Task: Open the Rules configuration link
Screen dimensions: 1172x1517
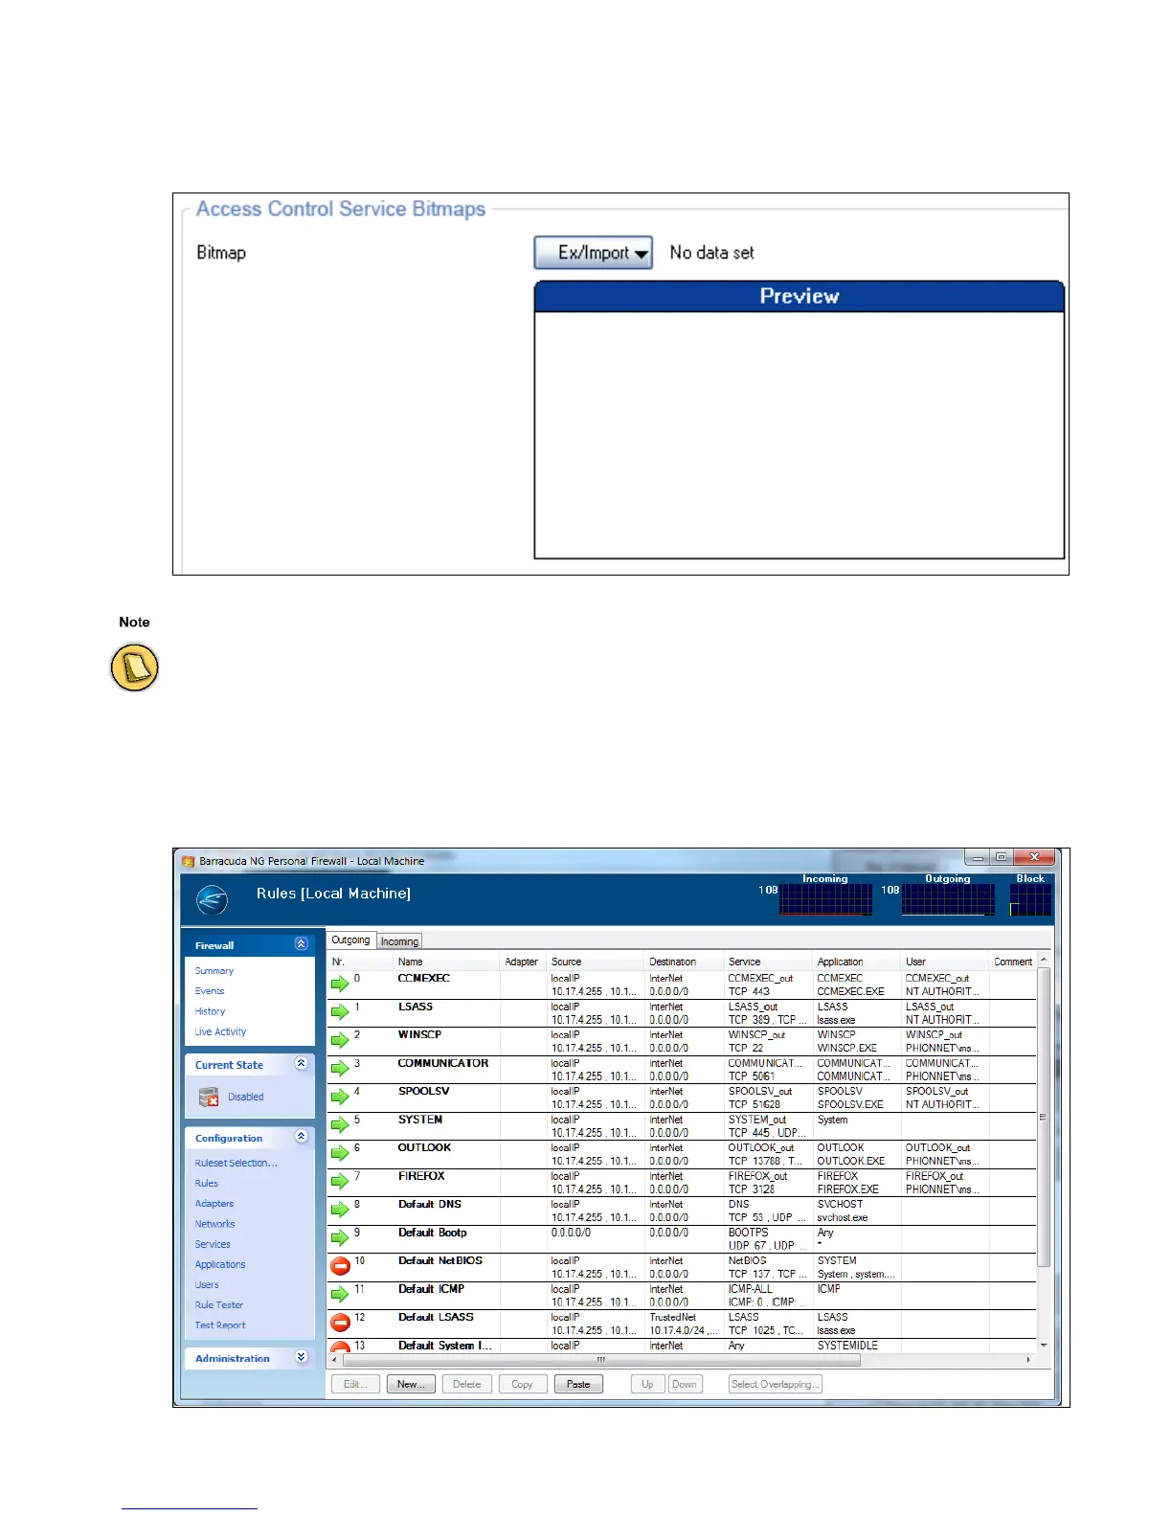Action: (207, 1183)
